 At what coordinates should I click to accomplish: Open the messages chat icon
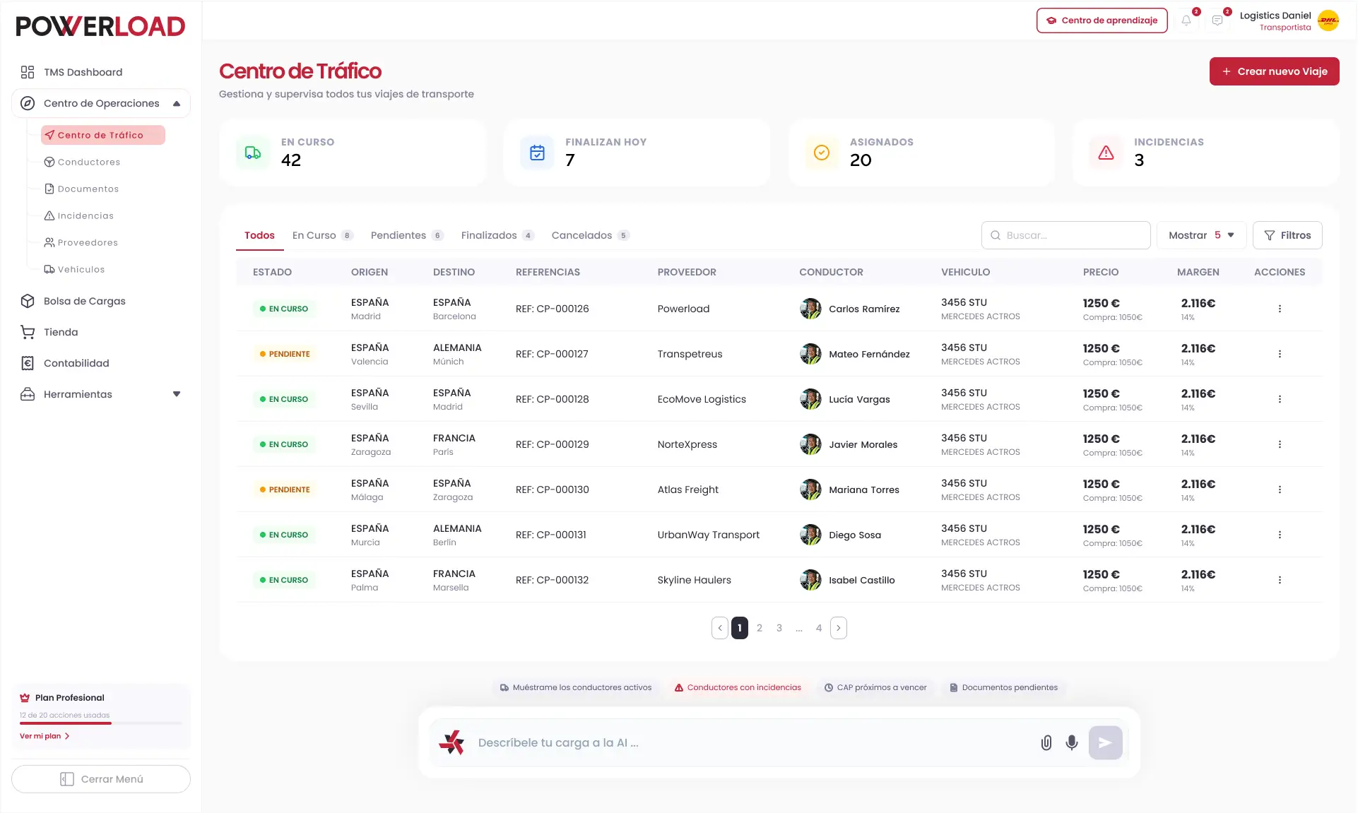[x=1217, y=20]
